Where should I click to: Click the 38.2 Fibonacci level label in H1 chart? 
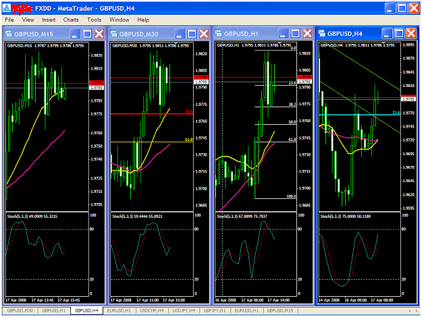[292, 105]
